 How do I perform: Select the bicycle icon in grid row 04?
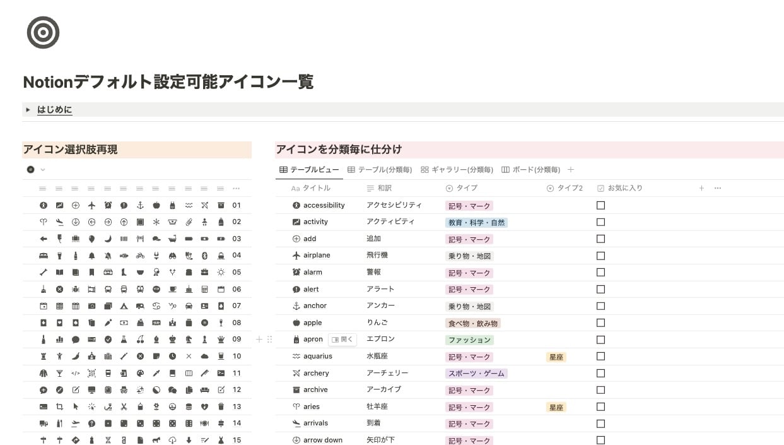140,256
